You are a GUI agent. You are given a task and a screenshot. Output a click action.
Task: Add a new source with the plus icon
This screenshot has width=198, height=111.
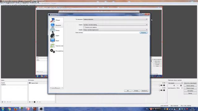30,102
